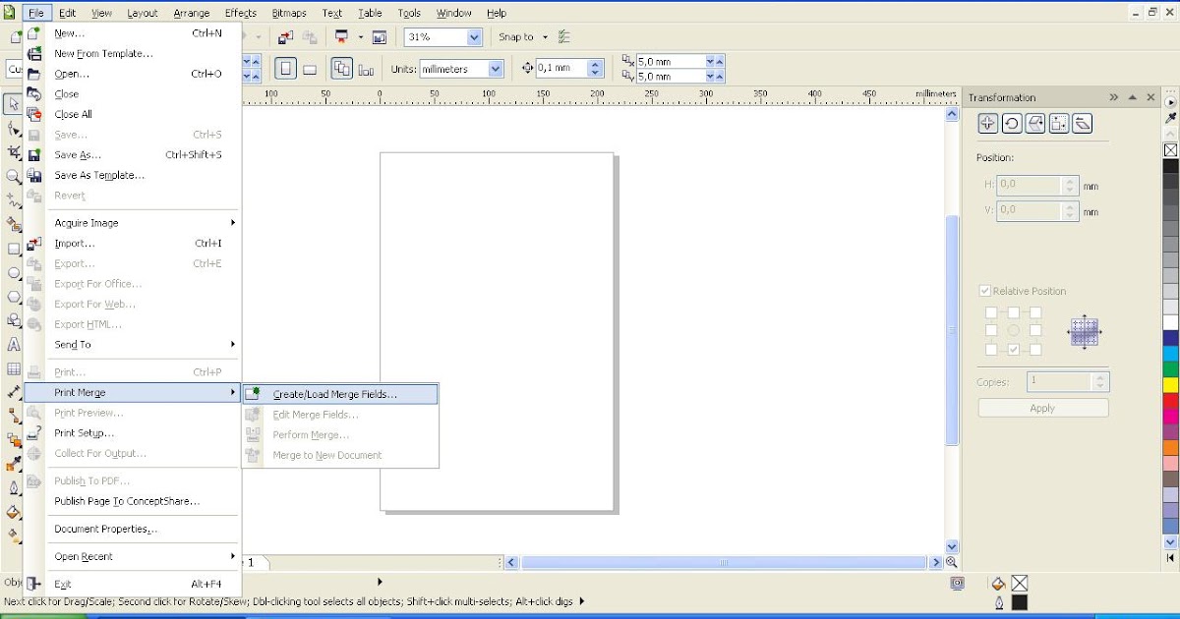This screenshot has height=619, width=1180.
Task: Select the Pick tool
Action: [x=14, y=104]
